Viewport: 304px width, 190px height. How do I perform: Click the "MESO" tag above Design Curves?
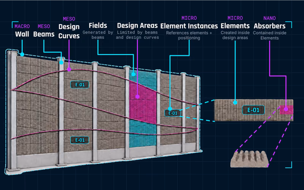pyautogui.click(x=69, y=19)
